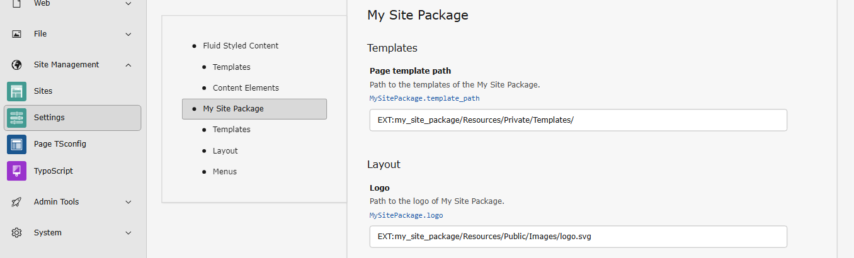Click the Page template path label
The width and height of the screenshot is (854, 258).
tap(411, 70)
